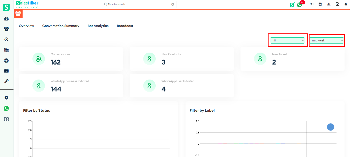Click the target icon in the sidebar

(x=6, y=39)
